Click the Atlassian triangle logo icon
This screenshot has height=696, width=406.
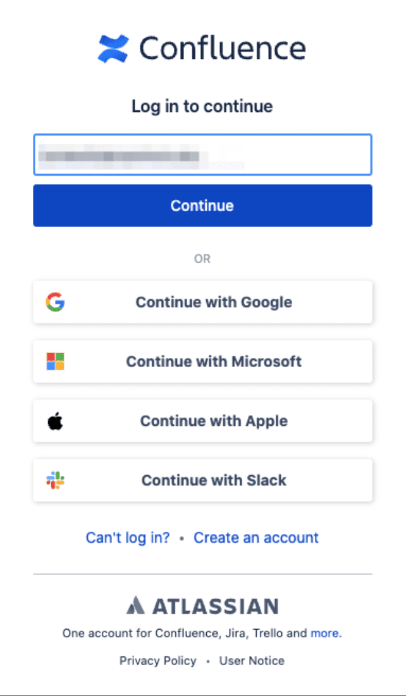[x=135, y=606]
